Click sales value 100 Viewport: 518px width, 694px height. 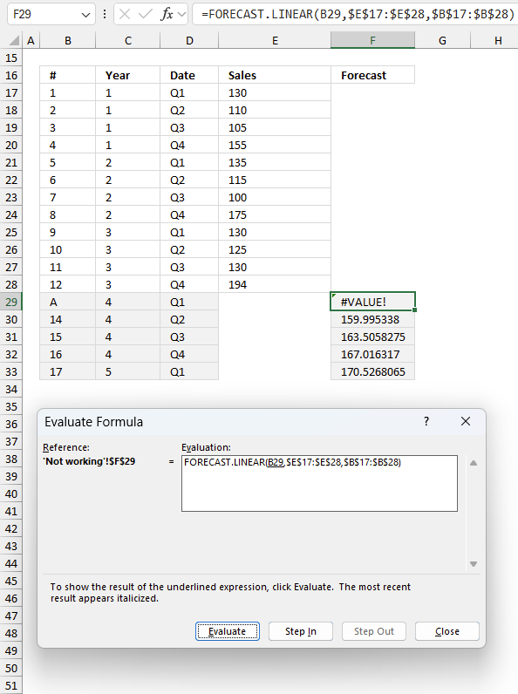(x=275, y=197)
